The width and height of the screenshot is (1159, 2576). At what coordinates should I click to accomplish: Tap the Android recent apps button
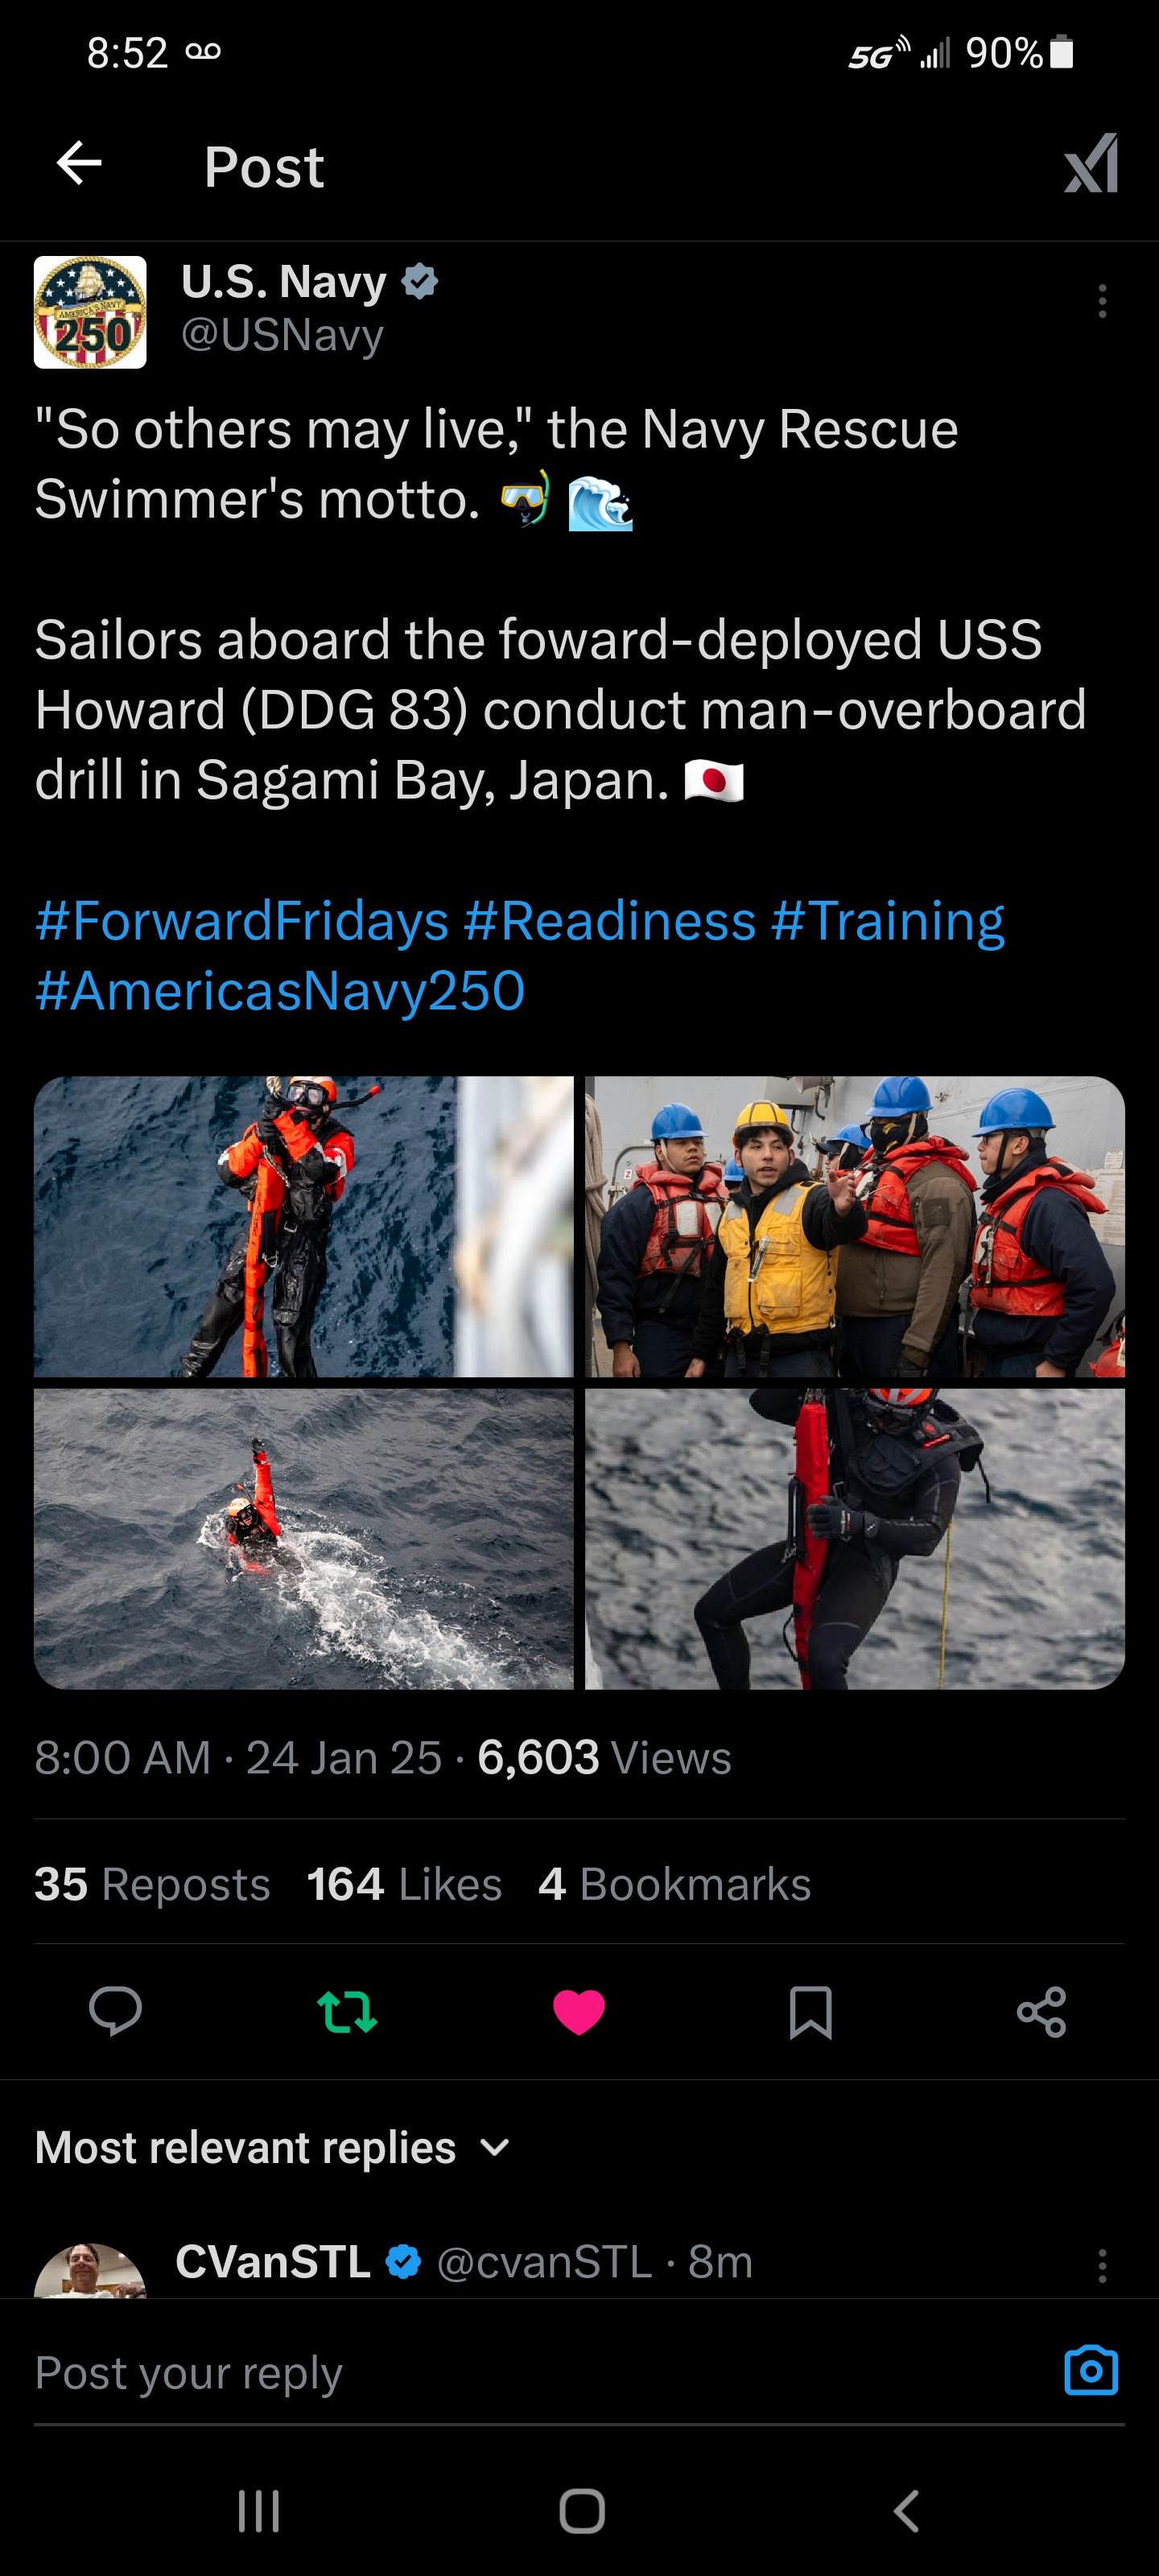tap(258, 2510)
